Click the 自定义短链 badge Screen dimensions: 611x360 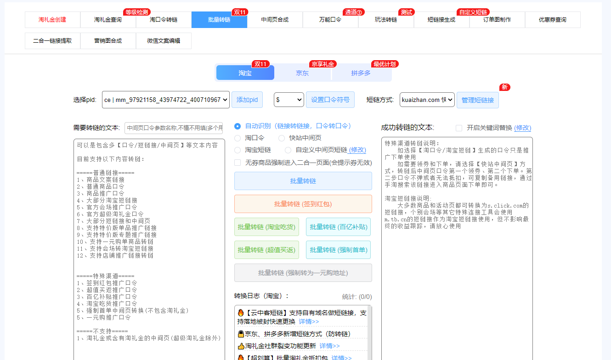pyautogui.click(x=472, y=12)
